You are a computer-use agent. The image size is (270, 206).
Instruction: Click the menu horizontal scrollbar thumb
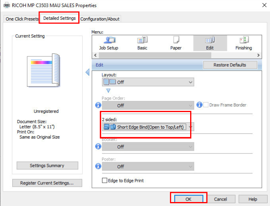point(155,55)
